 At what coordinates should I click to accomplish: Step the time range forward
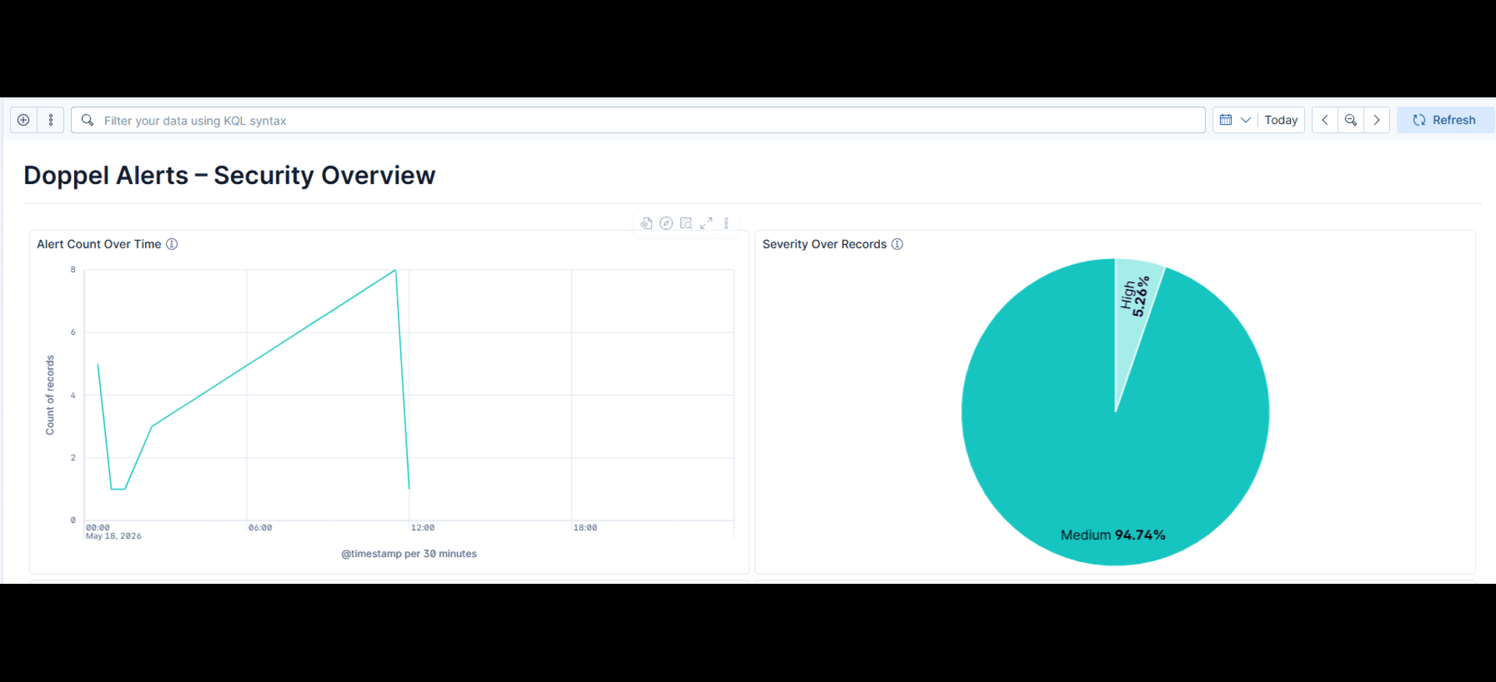pyautogui.click(x=1377, y=120)
